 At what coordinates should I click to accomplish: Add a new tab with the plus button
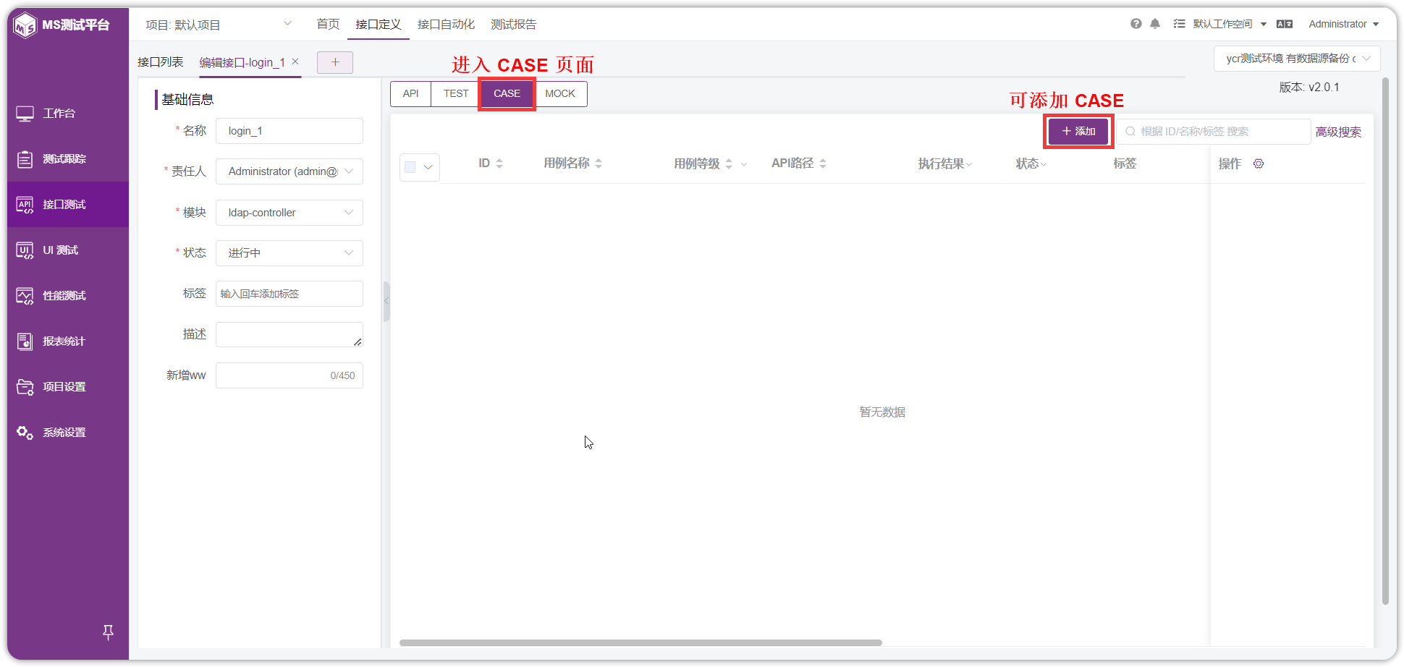(335, 62)
